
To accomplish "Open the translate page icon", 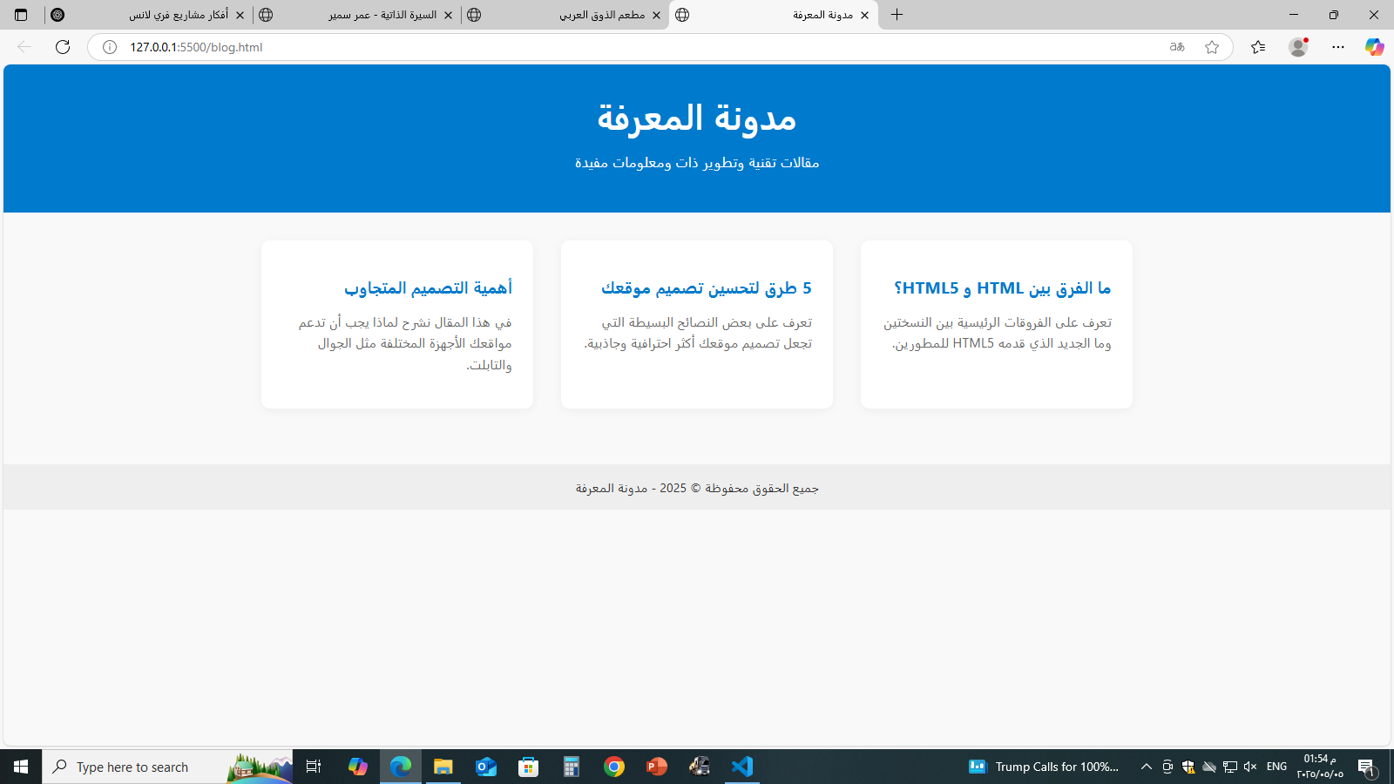I will [1177, 47].
